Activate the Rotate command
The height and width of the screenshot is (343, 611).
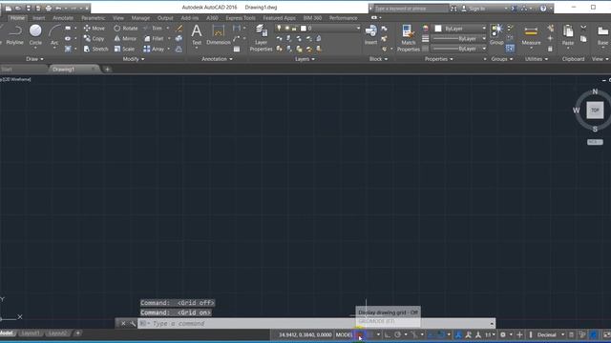[x=125, y=29]
